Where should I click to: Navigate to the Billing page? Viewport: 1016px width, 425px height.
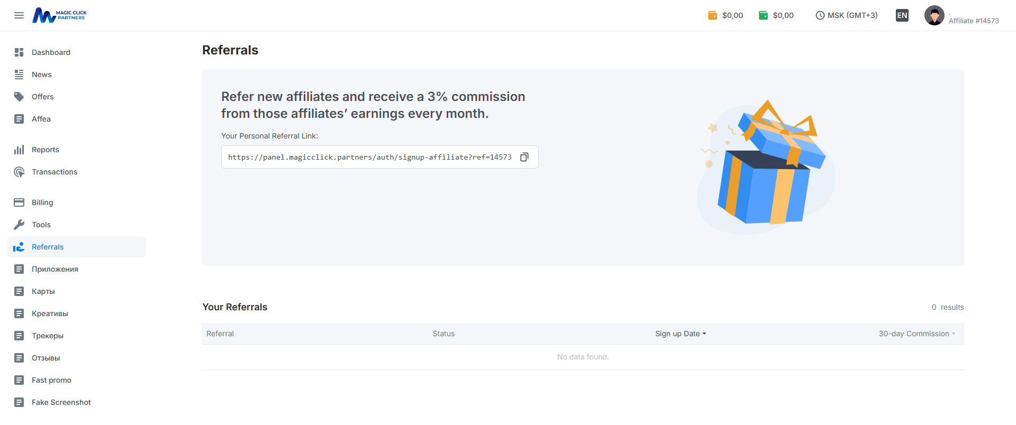[x=42, y=202]
